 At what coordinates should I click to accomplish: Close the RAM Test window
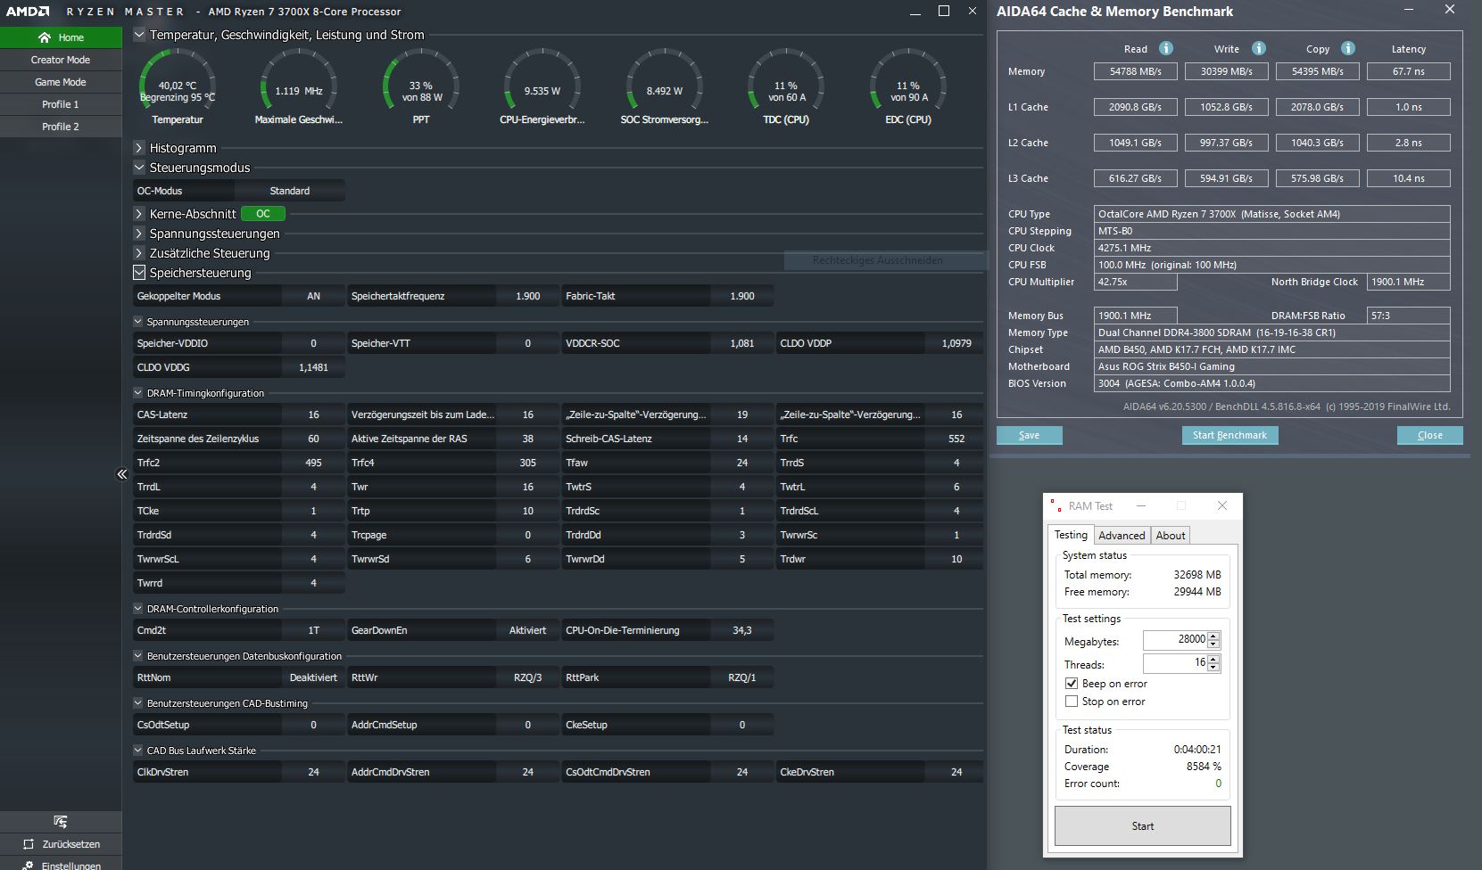[1222, 505]
